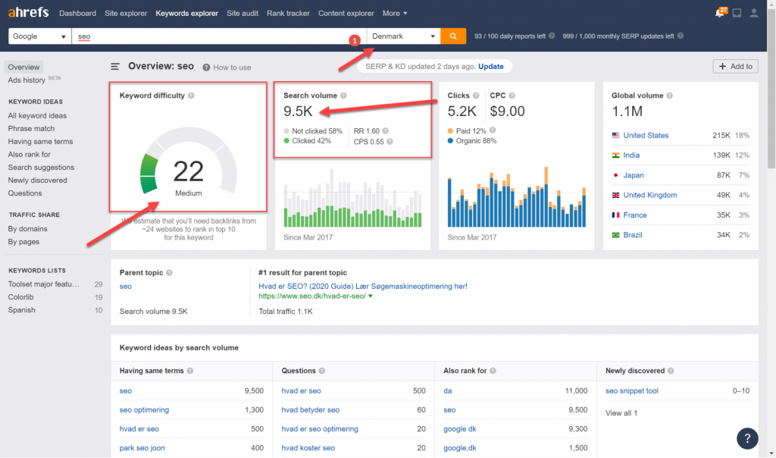Viewport: 776px width, 458px height.
Task: Open the Google search engine dropdown
Action: pos(39,36)
